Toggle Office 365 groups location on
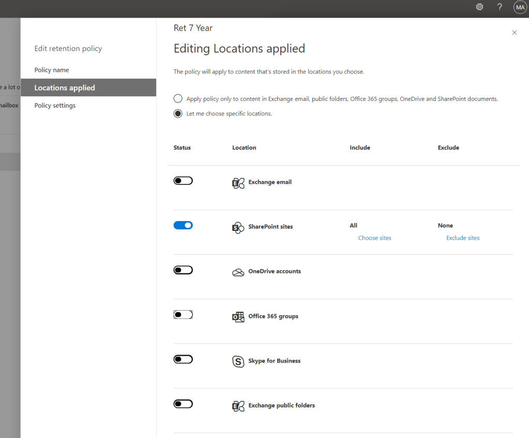Image resolution: width=529 pixels, height=438 pixels. (183, 314)
